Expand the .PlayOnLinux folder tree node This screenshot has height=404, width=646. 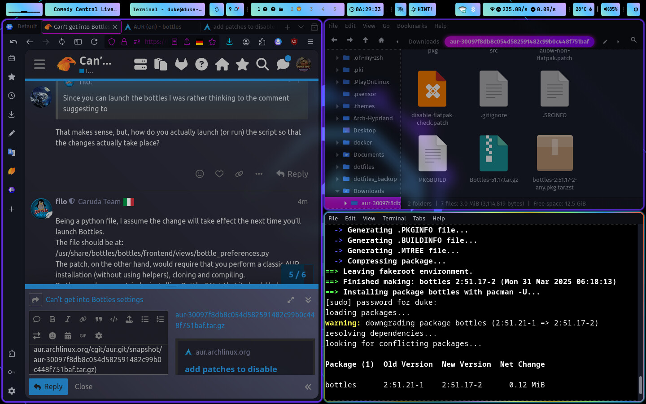[337, 82]
